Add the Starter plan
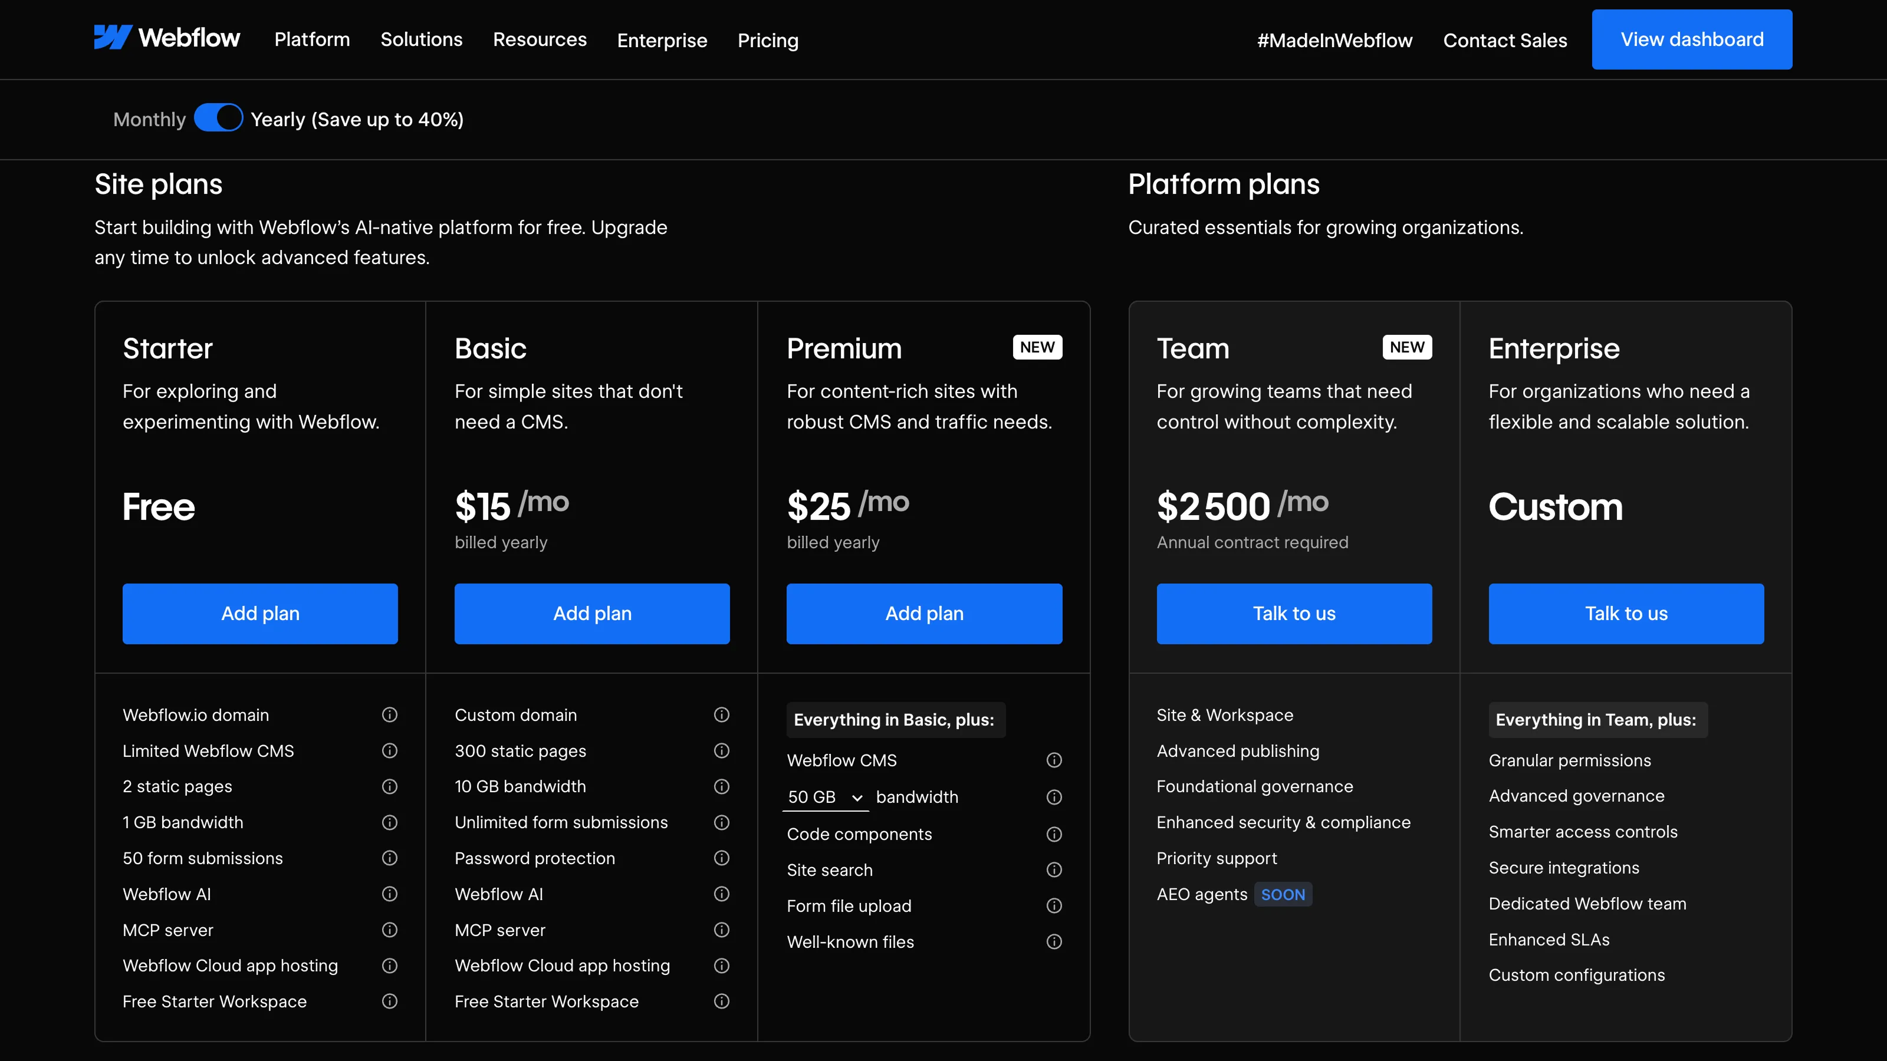The image size is (1887, 1061). (260, 614)
